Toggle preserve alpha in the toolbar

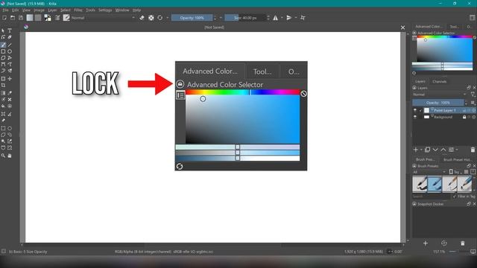point(151,18)
